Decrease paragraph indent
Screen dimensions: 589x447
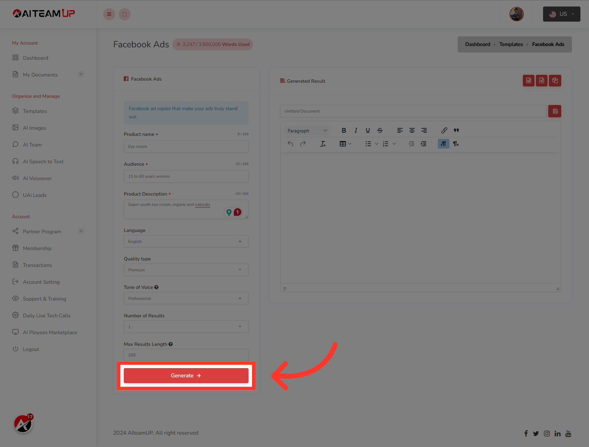pos(411,144)
